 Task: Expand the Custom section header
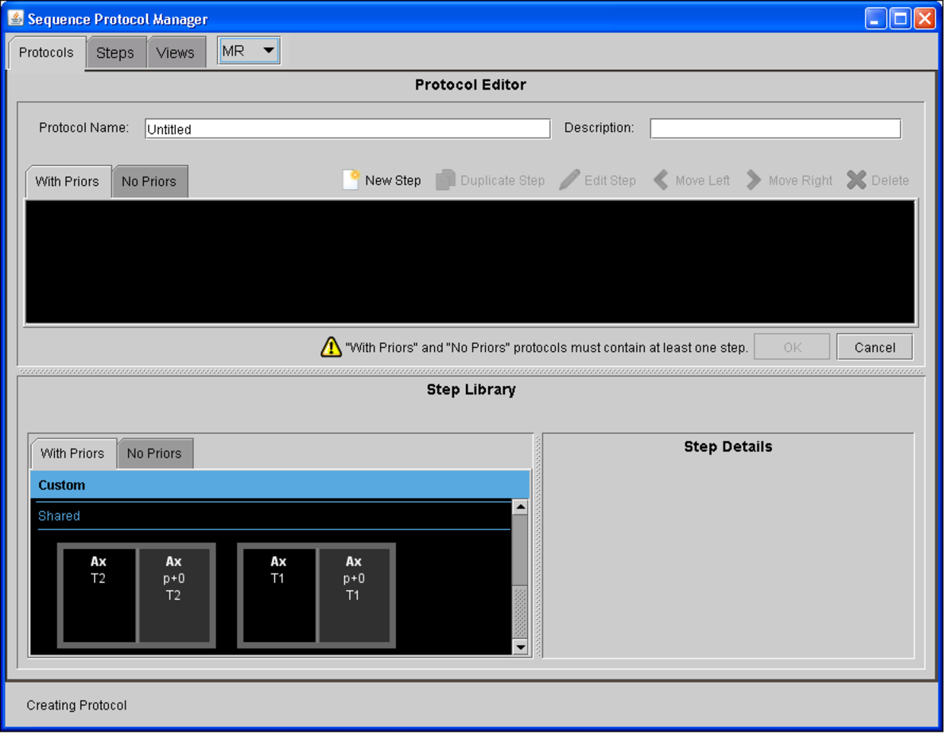click(x=279, y=485)
